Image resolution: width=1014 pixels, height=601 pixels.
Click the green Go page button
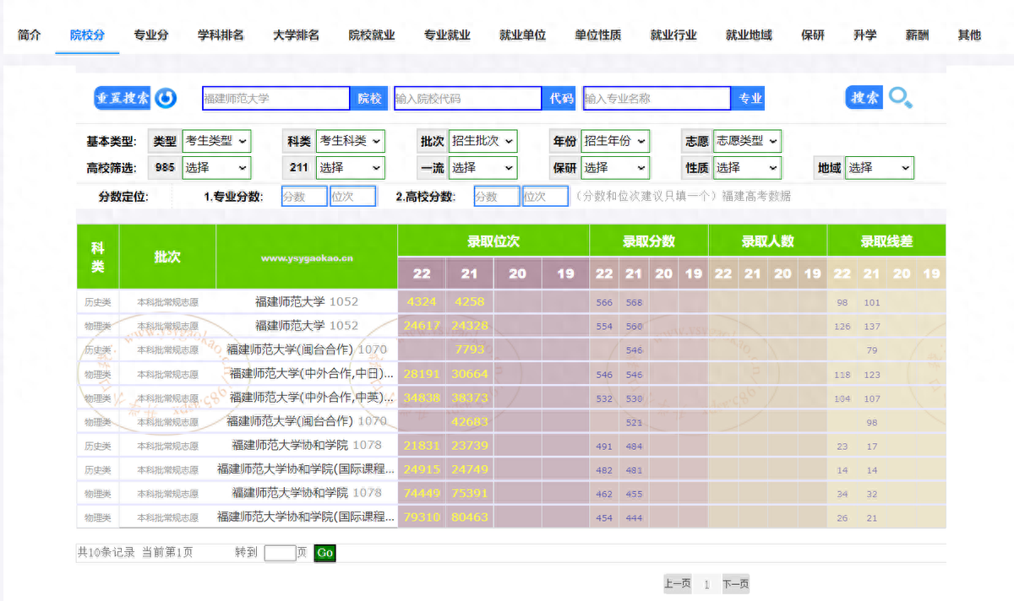point(325,553)
